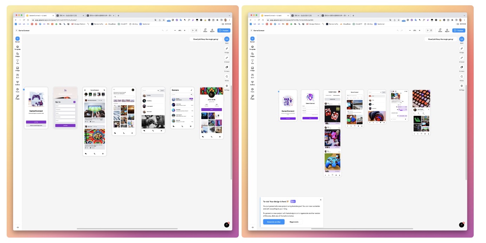486x243 pixels.
Task: Activate the pointer select mode in the right window
Action: point(427,31)
